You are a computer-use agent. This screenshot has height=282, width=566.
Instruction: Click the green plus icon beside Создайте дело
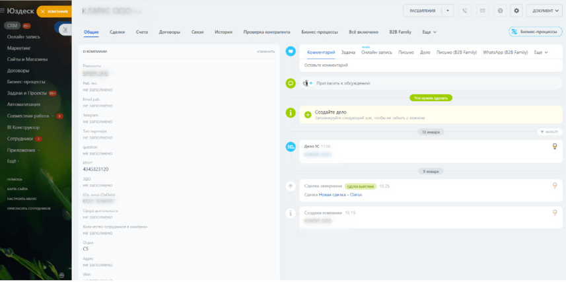308,115
